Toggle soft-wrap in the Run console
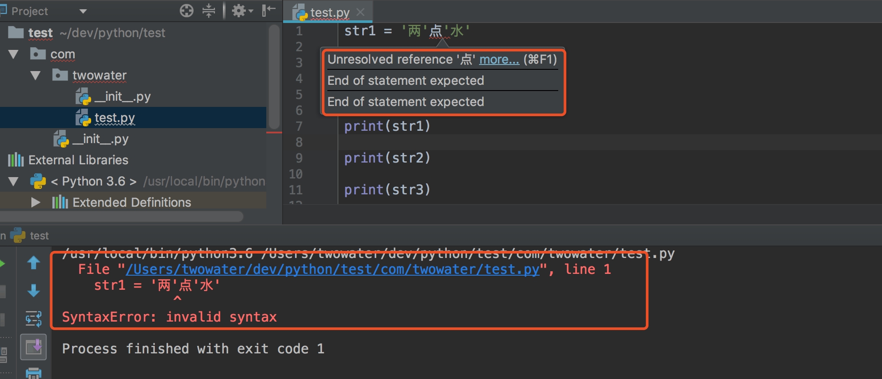The width and height of the screenshot is (882, 379). point(34,318)
